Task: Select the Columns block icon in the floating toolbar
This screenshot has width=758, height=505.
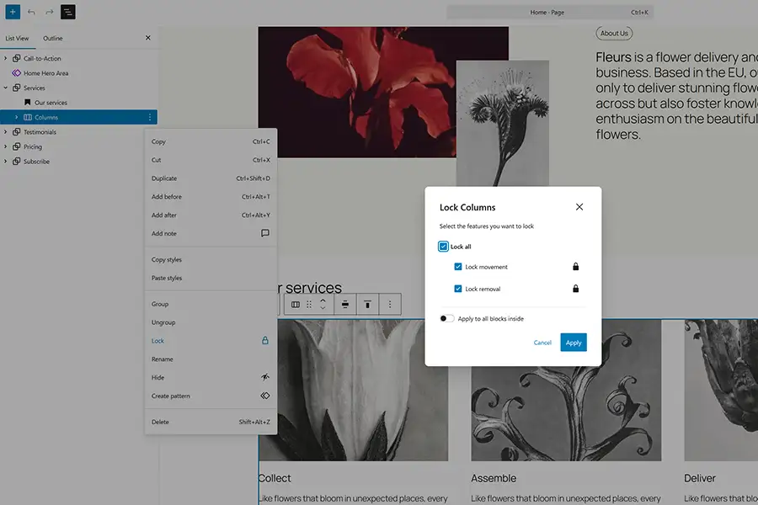Action: [x=296, y=304]
